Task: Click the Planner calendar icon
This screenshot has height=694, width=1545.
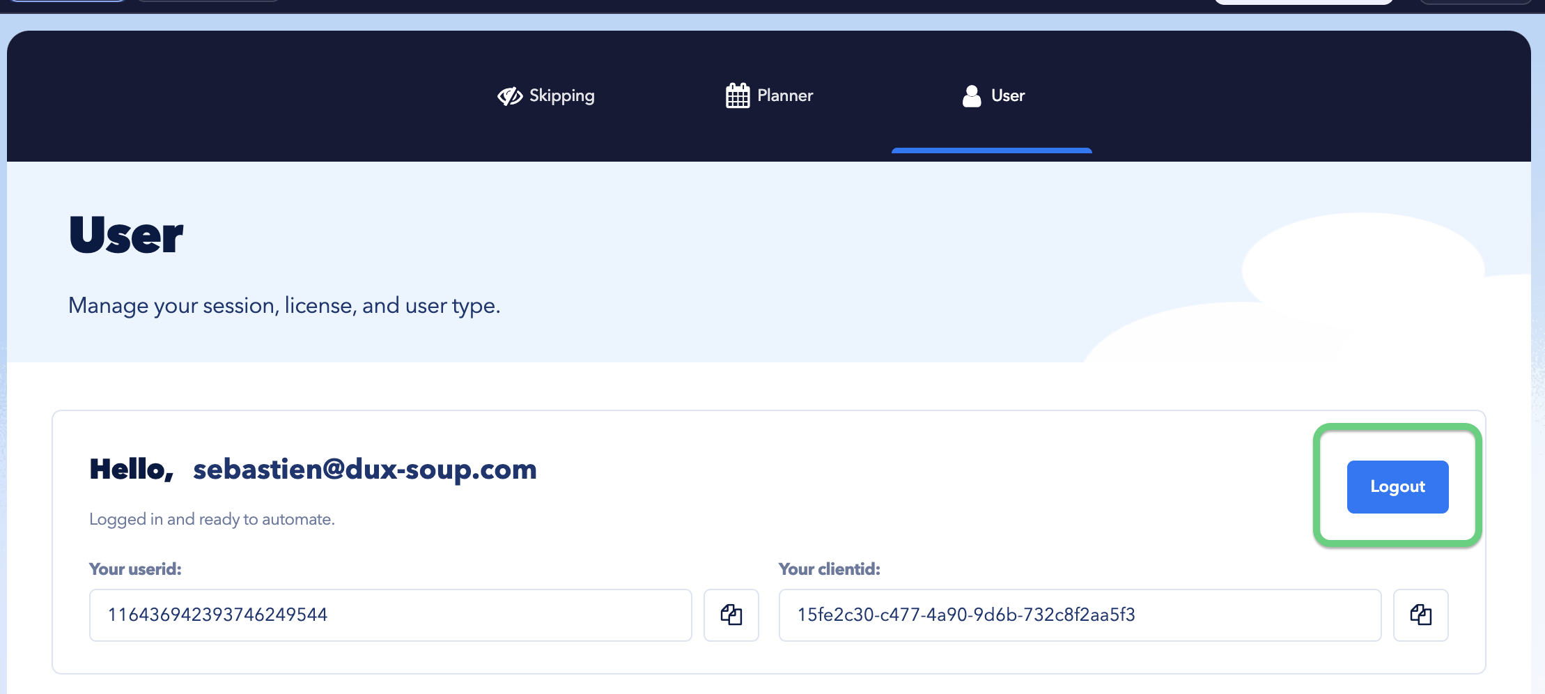Action: [x=738, y=95]
